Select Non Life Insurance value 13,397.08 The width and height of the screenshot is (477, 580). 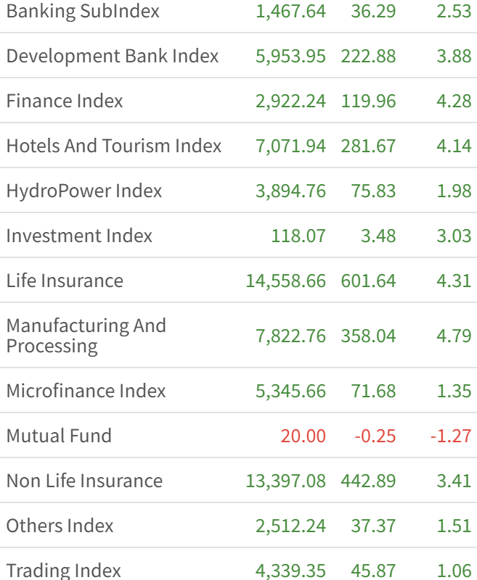285,481
